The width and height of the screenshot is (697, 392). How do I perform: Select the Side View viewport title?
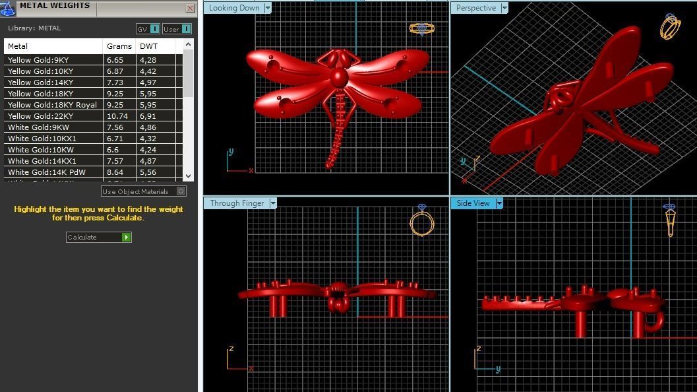[x=473, y=203]
